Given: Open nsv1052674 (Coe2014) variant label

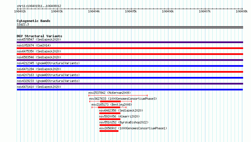Looking at the screenshot, I should [34, 45].
